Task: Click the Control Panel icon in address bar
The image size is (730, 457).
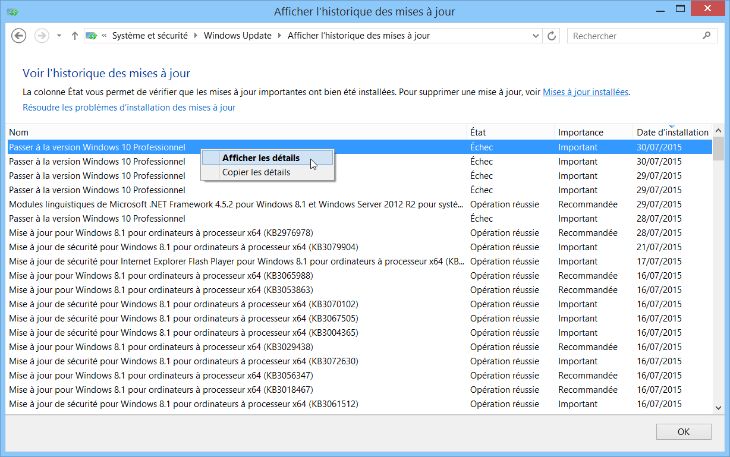Action: point(92,36)
